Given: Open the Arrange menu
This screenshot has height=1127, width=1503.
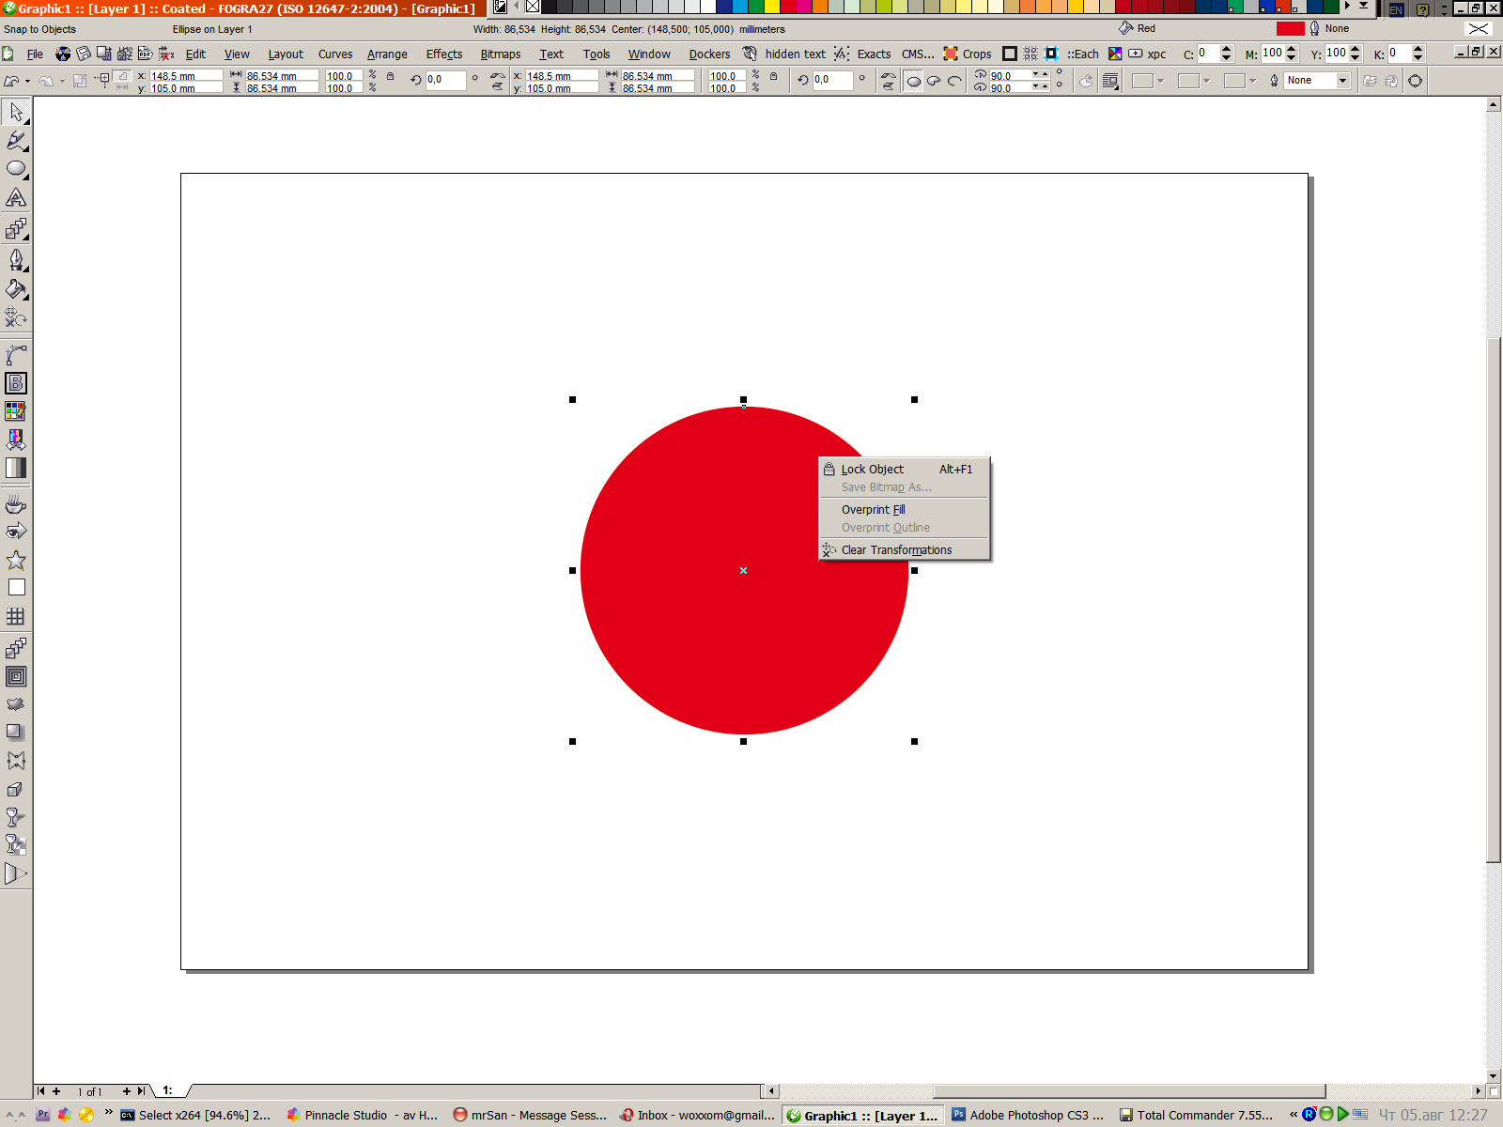Looking at the screenshot, I should 387,54.
